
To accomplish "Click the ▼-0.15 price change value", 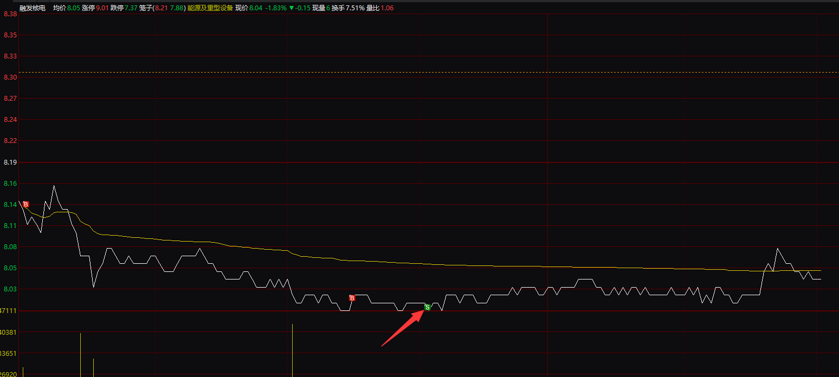I will (299, 8).
